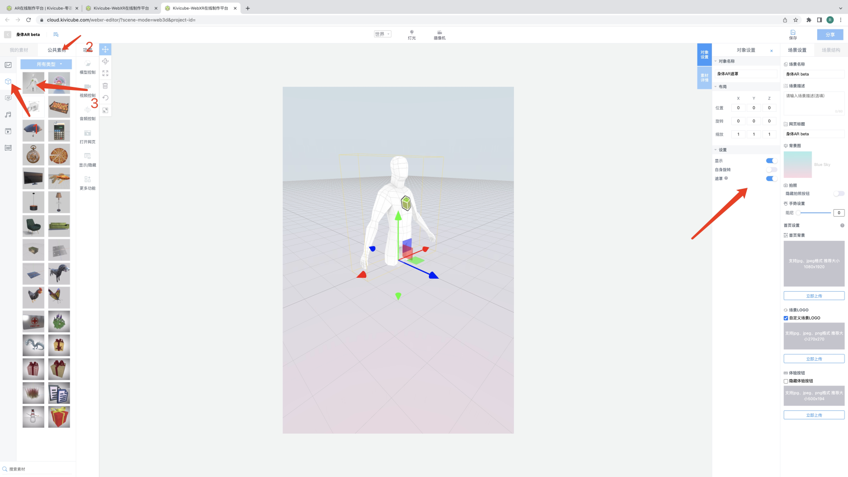
Task: Open the music audio assets category
Action: point(8,115)
